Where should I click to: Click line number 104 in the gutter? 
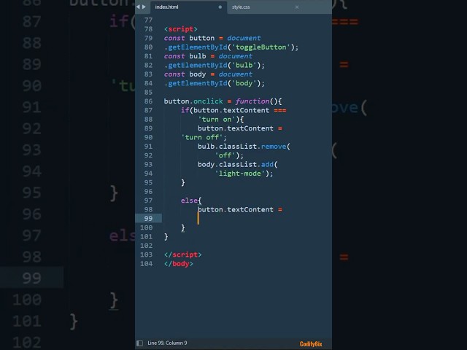[146, 264]
